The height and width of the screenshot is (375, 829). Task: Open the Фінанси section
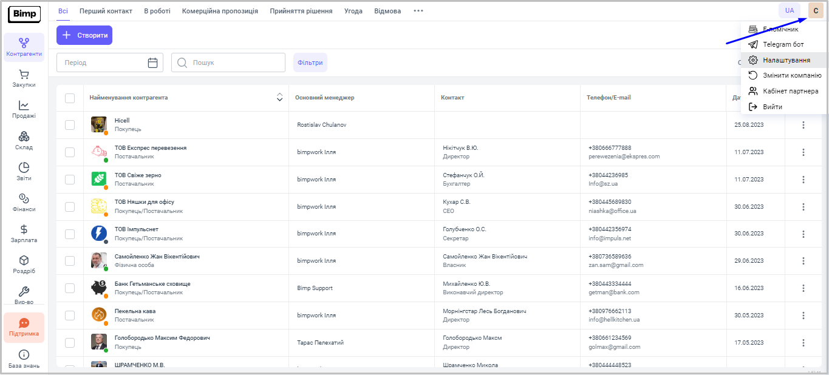(24, 203)
